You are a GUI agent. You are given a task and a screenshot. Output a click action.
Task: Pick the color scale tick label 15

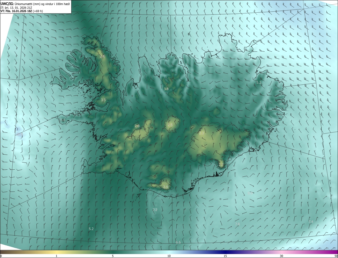225,256
